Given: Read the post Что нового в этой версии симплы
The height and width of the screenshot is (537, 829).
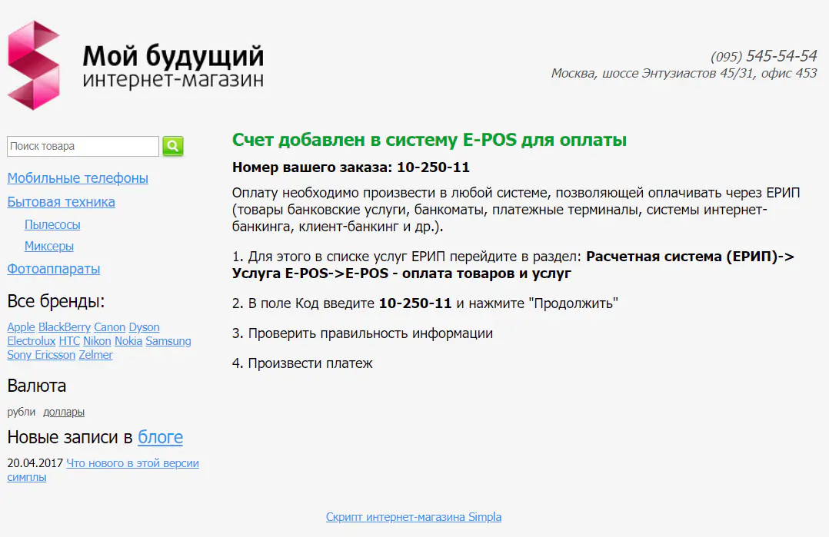Looking at the screenshot, I should point(132,462).
